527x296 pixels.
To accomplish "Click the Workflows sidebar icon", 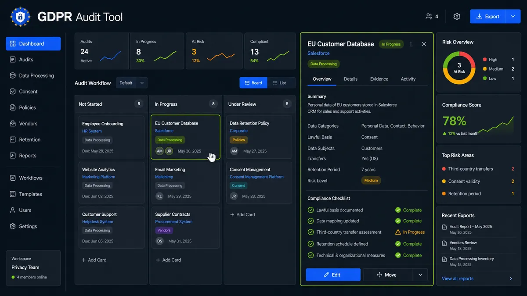I will (12, 178).
